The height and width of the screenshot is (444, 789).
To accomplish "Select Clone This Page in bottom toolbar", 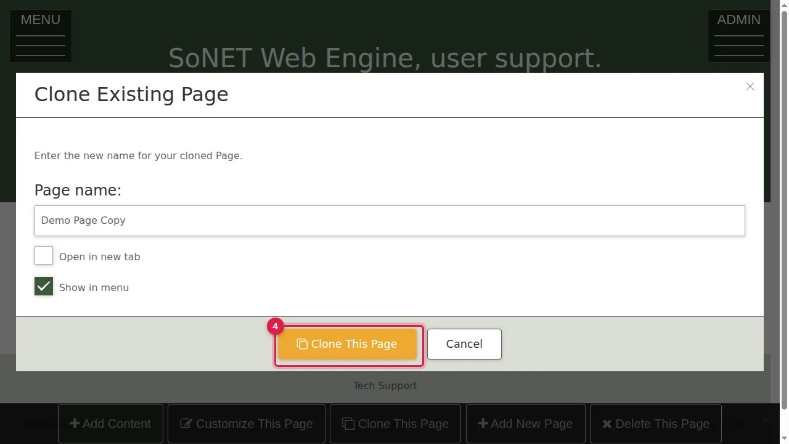I will coord(395,424).
